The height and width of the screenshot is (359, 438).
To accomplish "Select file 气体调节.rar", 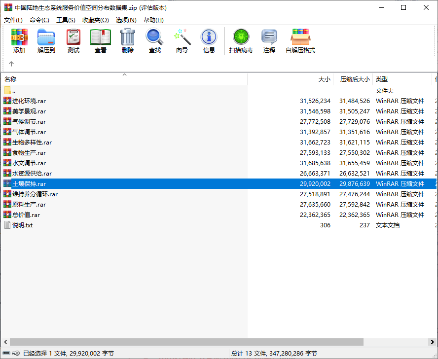I will click(29, 132).
